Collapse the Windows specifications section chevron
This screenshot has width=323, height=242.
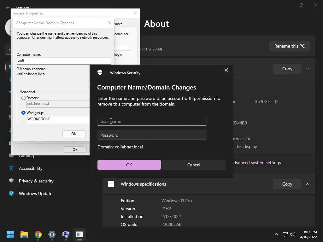point(308,184)
